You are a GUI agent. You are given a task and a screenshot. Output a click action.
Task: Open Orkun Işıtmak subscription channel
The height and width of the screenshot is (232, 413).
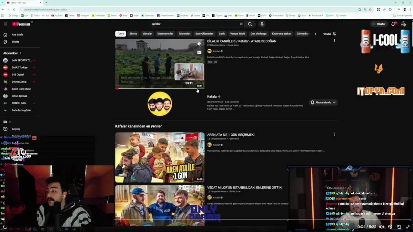20,96
